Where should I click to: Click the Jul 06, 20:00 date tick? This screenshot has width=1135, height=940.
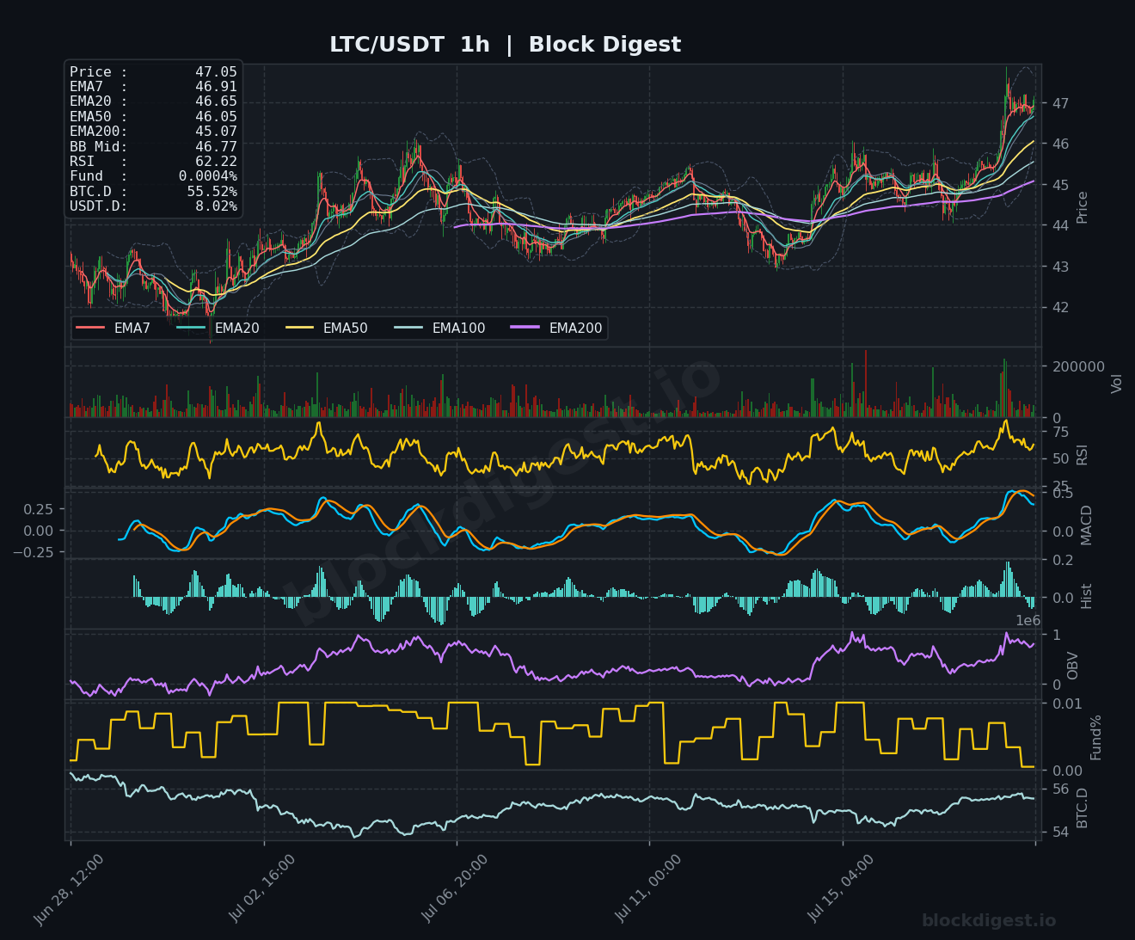point(455,888)
